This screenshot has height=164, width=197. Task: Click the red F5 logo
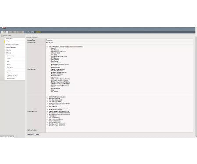point(4,28)
